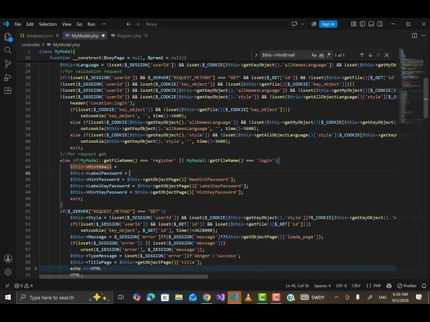
Task: Click the Prettier status item
Action: click(x=407, y=286)
